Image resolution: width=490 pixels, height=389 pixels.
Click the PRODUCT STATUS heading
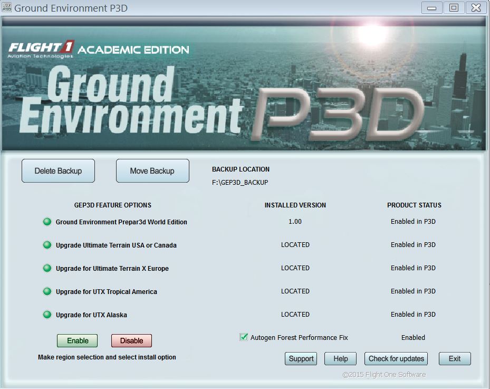point(415,205)
